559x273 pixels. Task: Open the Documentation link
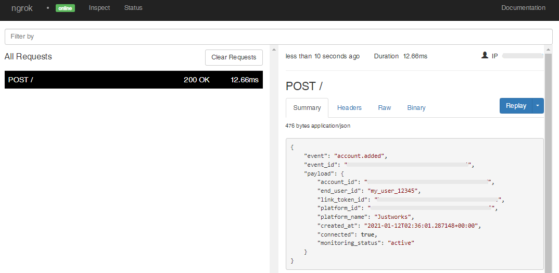524,8
